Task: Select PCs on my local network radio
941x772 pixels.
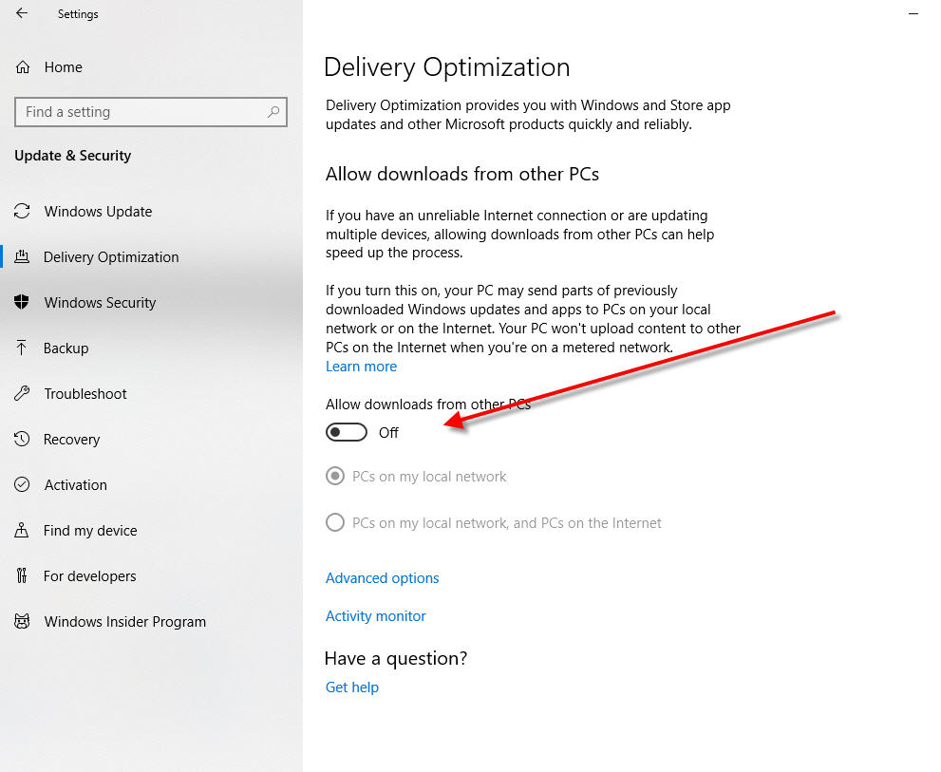Action: point(335,477)
